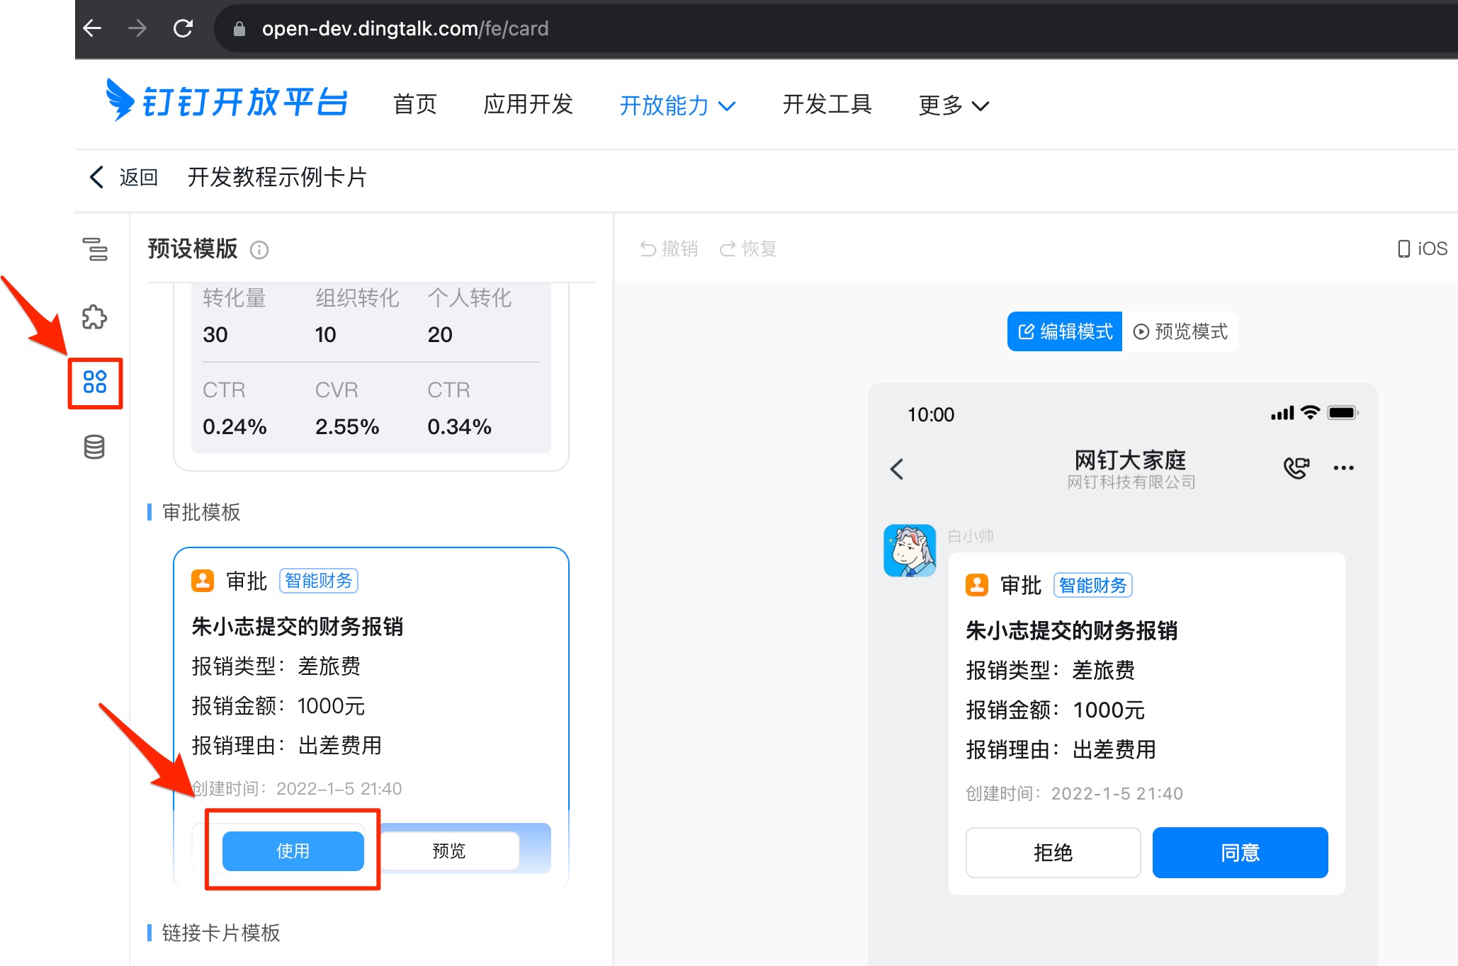Image resolution: width=1458 pixels, height=966 pixels.
Task: Click 网钉大家庭 chat title
Action: click(1130, 460)
